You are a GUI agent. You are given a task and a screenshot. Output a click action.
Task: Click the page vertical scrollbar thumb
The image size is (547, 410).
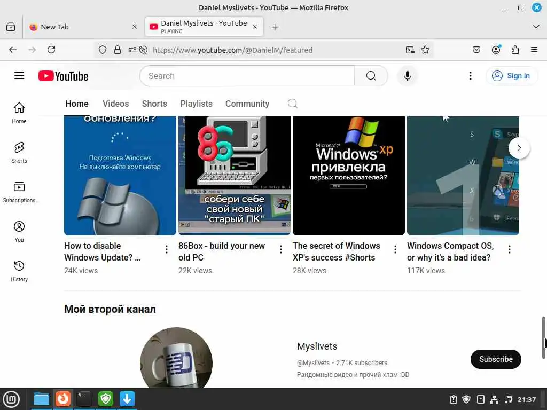pos(543,337)
